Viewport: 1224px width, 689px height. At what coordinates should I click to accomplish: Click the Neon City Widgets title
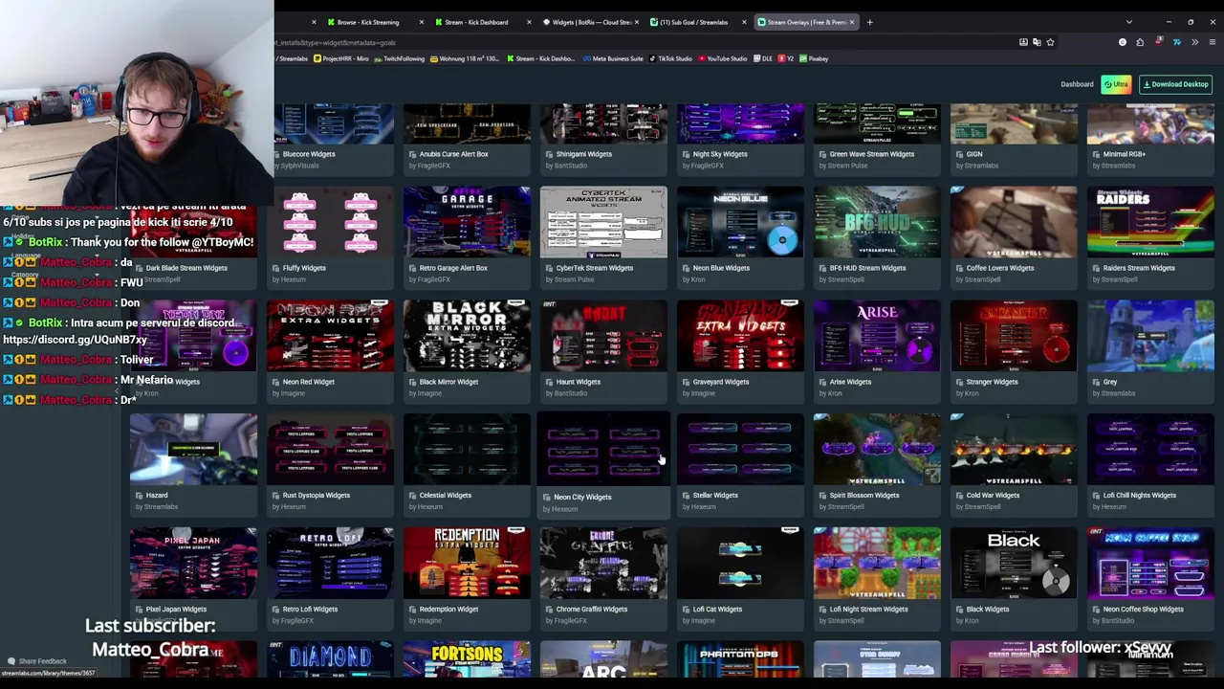point(582,498)
